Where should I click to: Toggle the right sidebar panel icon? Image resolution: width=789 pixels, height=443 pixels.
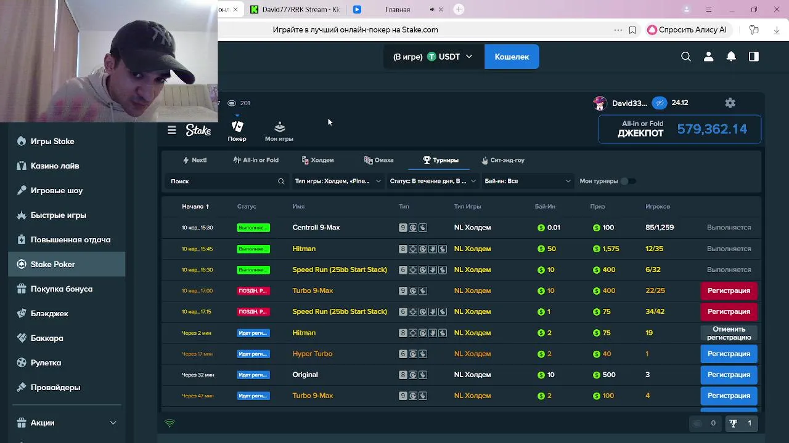[754, 57]
